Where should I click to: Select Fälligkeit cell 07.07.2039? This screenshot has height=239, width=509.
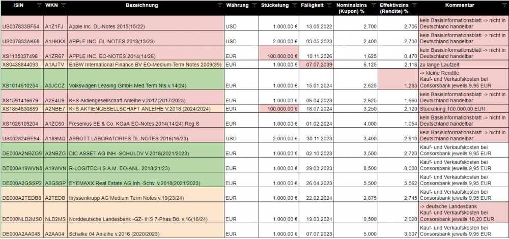[316, 65]
